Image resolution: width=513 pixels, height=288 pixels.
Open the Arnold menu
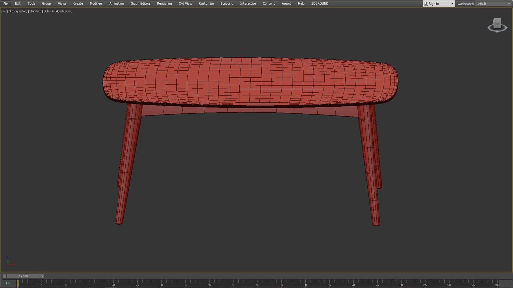coord(286,3)
